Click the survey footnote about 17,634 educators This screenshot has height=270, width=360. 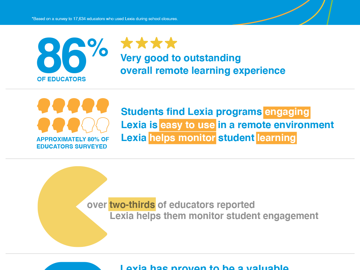click(x=105, y=19)
